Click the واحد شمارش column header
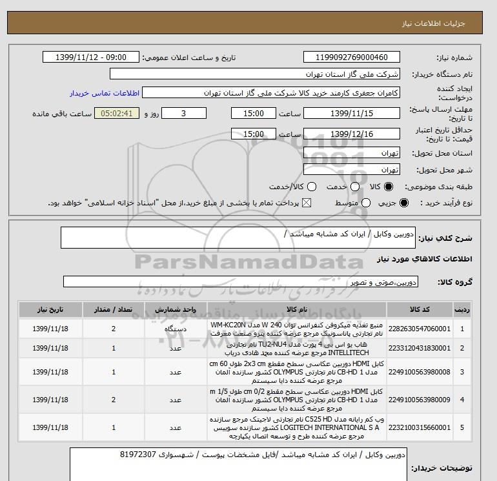 (x=176, y=309)
